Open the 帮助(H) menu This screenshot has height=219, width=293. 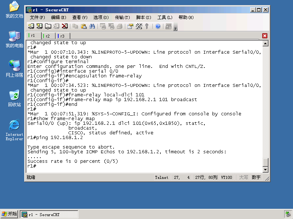[x=186, y=18]
